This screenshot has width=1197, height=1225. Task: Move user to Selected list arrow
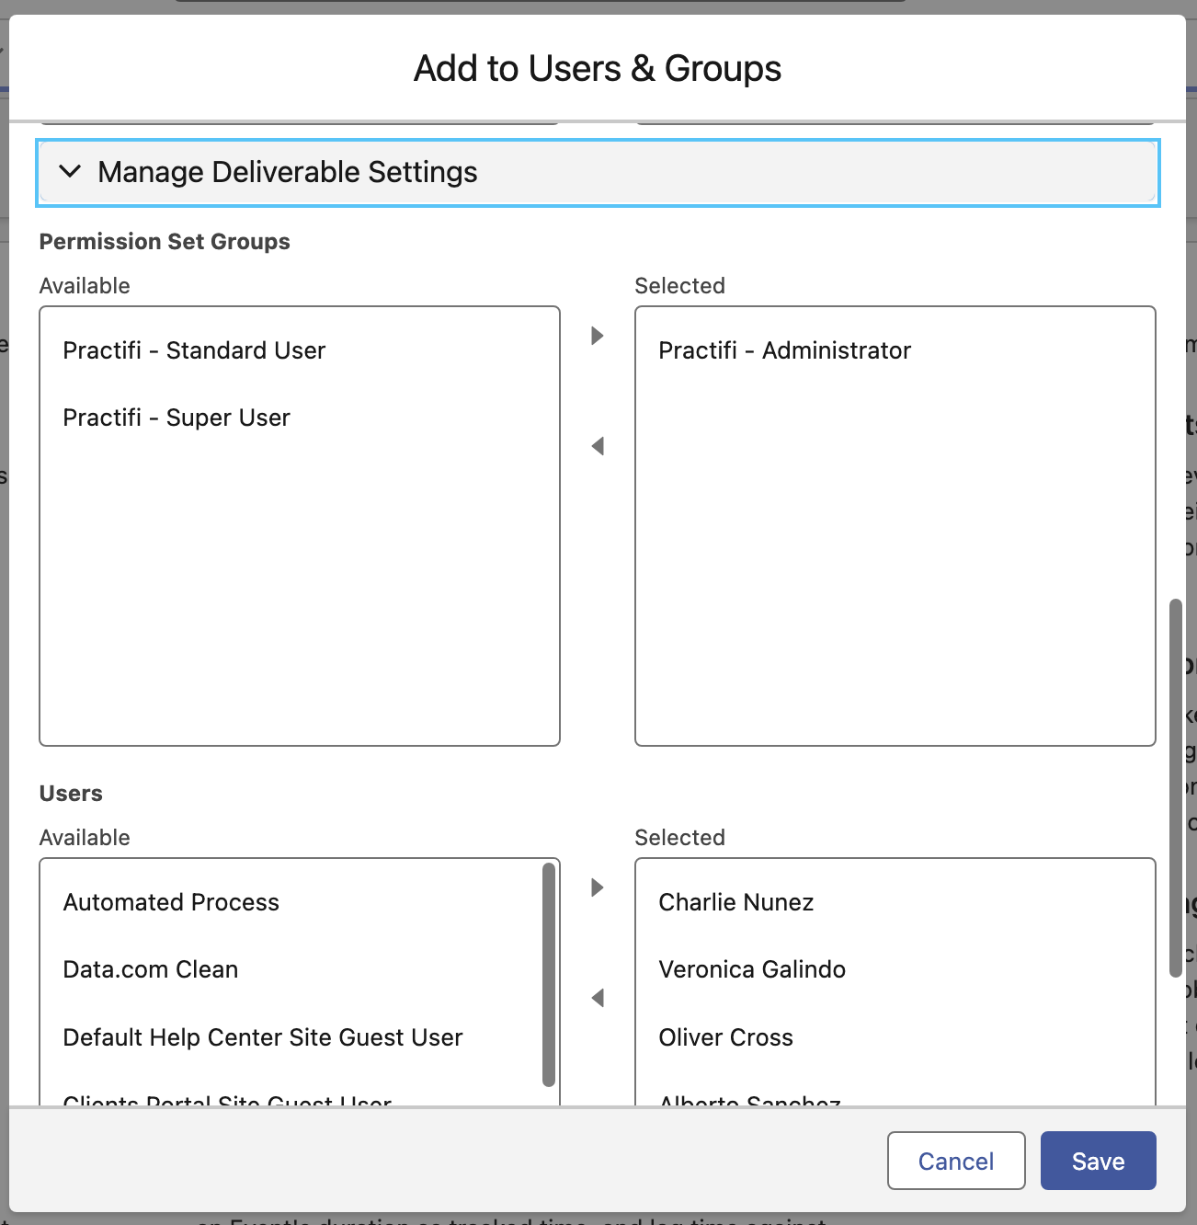(x=598, y=887)
